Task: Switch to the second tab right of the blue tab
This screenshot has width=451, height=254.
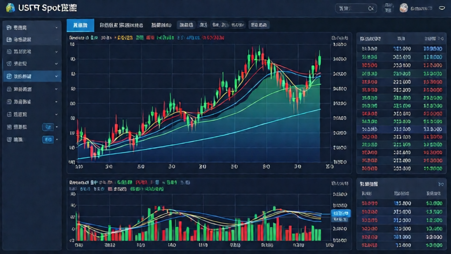Action: pyautogui.click(x=121, y=25)
